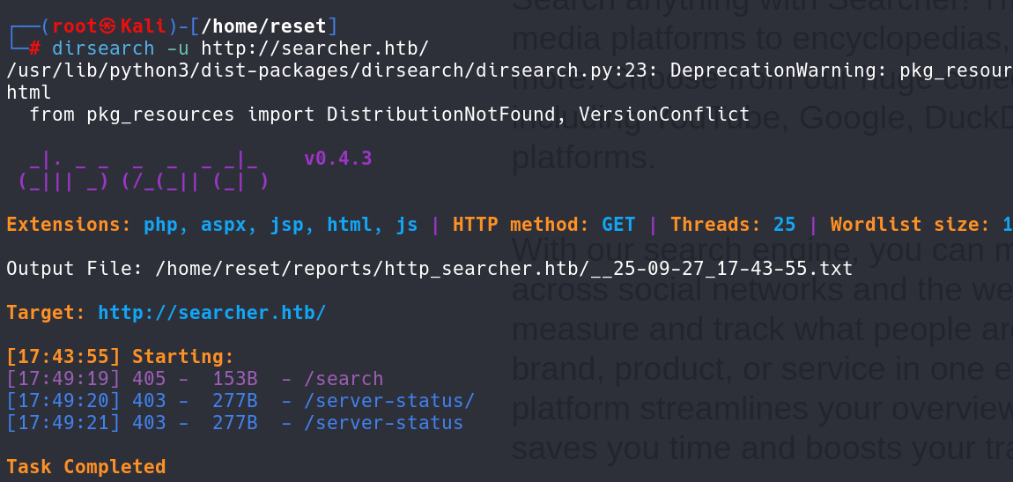The width and height of the screenshot is (1013, 482).
Task: Click the [17:49:20] timestamp
Action: (63, 401)
